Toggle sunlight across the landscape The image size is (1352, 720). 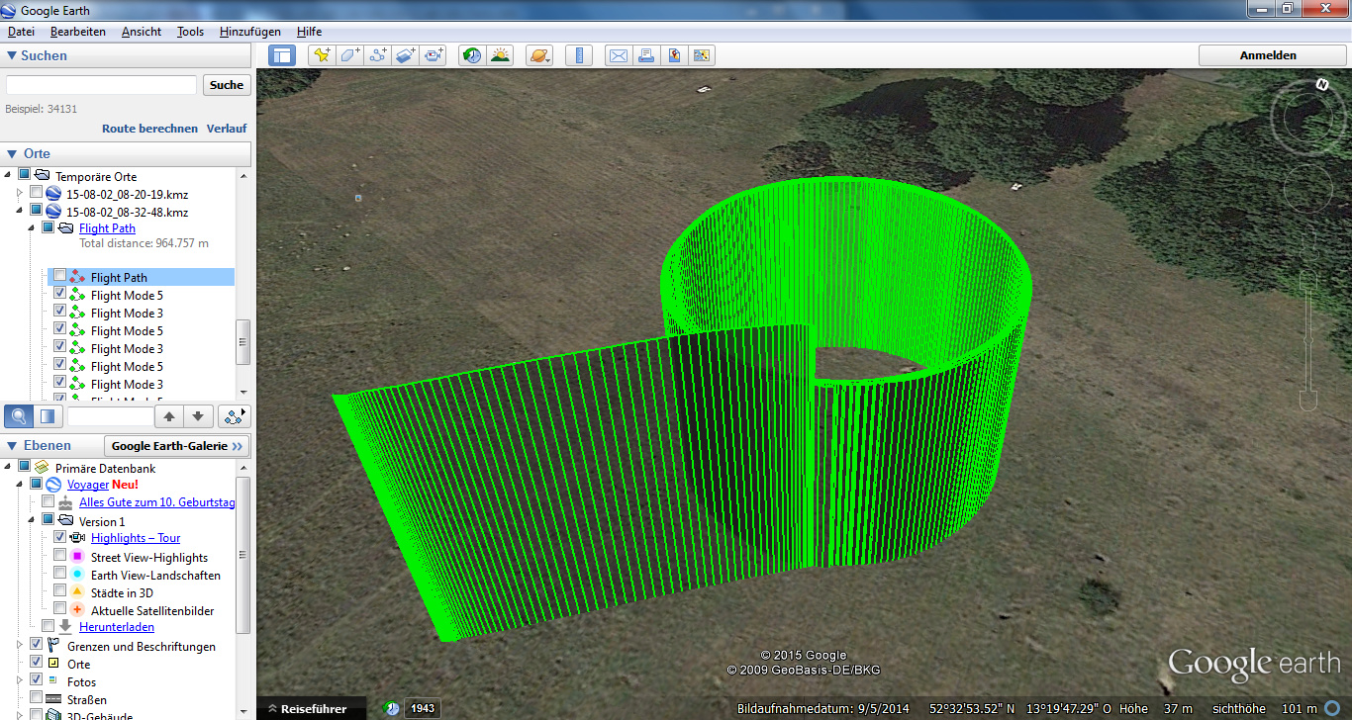(x=500, y=55)
